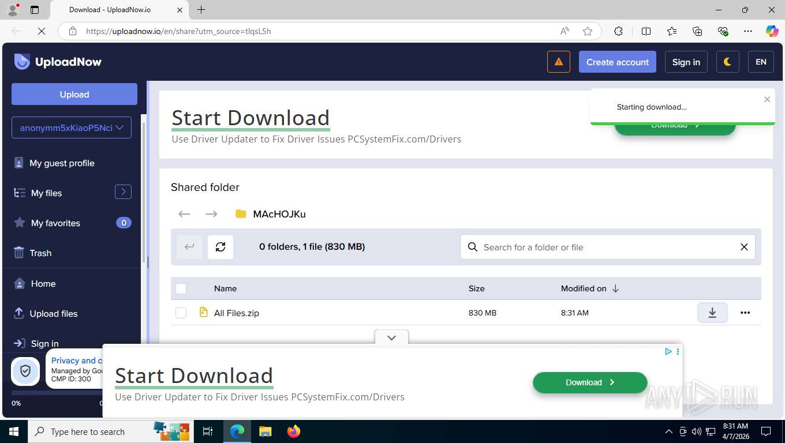Open a new browser tab
Viewport: 785px width, 443px height.
pos(201,9)
